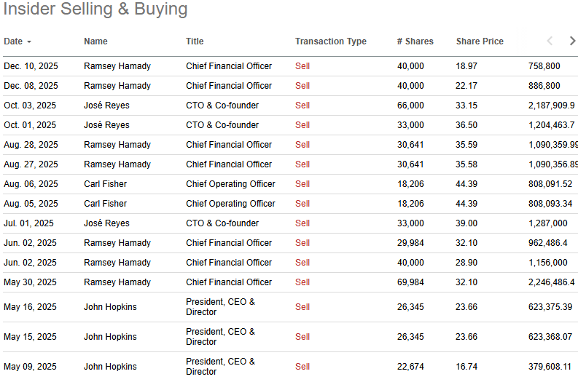Click share price 22.17
The height and width of the screenshot is (382, 578).
466,86
